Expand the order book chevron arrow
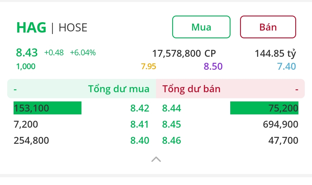The image size is (312, 185). [156, 159]
